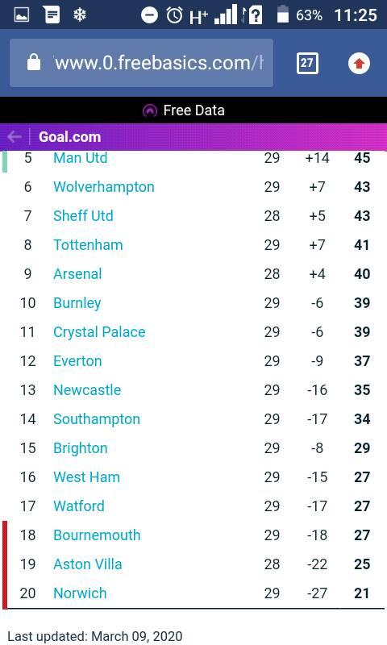The width and height of the screenshot is (387, 645).
Task: Tap the Free Data banner
Action: [193, 110]
